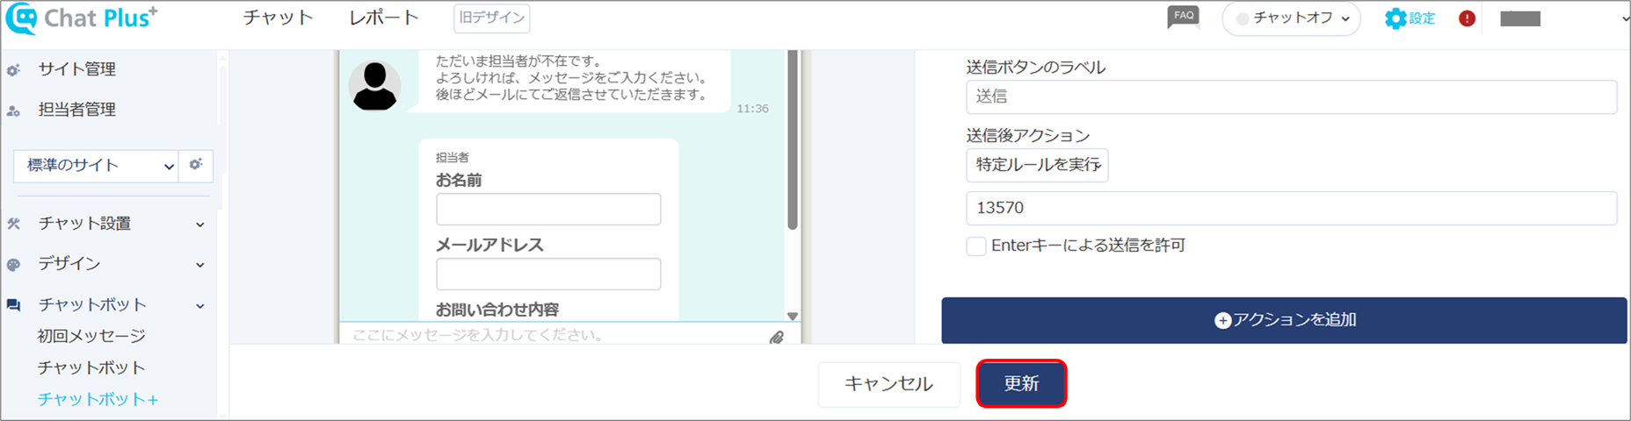Viewport: 1631px width, 421px height.
Task: Open settings via the gear icon 設定
Action: 1410,18
